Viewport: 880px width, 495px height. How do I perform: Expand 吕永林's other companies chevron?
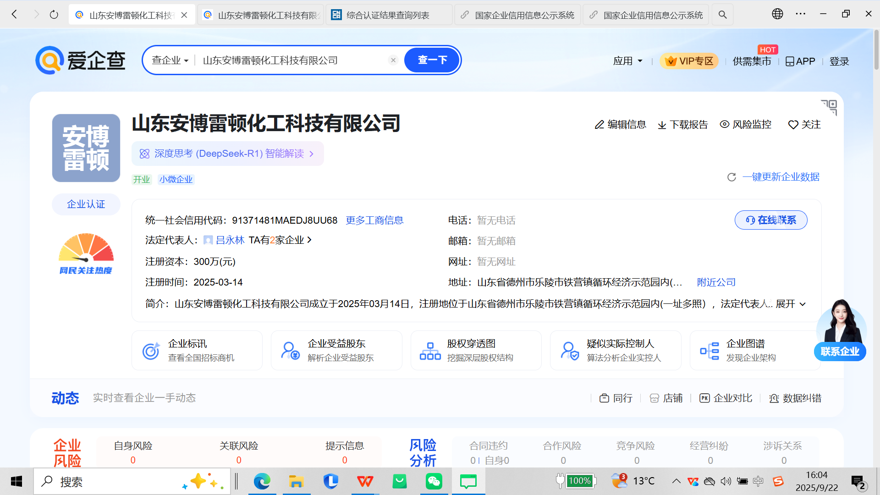coord(310,240)
